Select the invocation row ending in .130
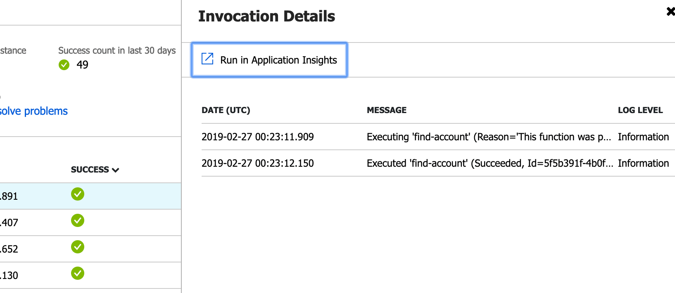This screenshot has width=675, height=293. 90,275
